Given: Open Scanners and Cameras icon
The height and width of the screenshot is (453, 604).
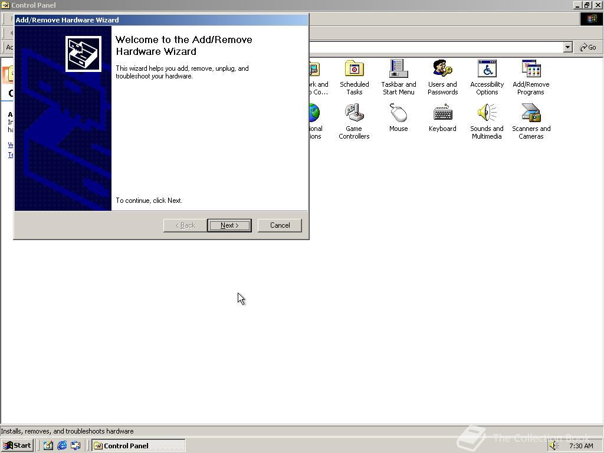Looking at the screenshot, I should 531,122.
